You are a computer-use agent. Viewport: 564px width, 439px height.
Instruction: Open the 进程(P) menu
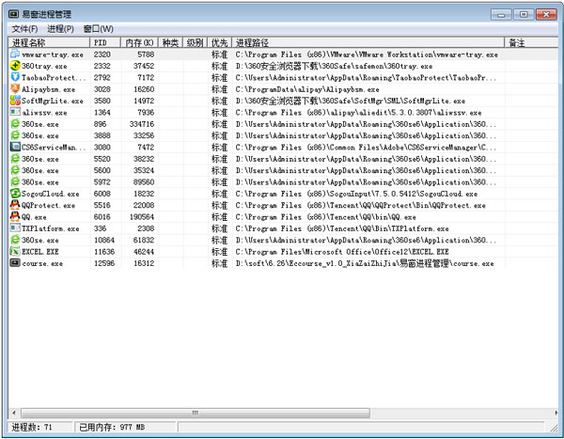pyautogui.click(x=60, y=29)
